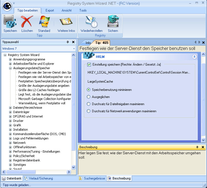Click the Sichern backup drive icon
The height and width of the screenshot is (188, 207).
click(x=113, y=21)
